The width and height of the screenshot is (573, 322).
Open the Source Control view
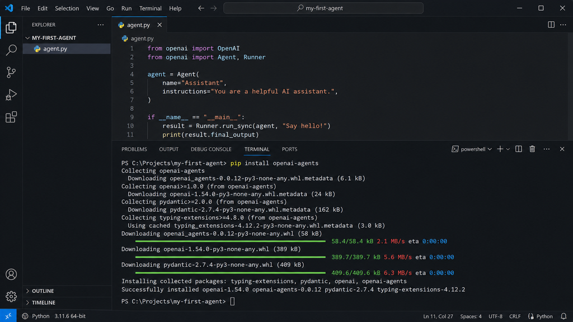[x=11, y=72]
